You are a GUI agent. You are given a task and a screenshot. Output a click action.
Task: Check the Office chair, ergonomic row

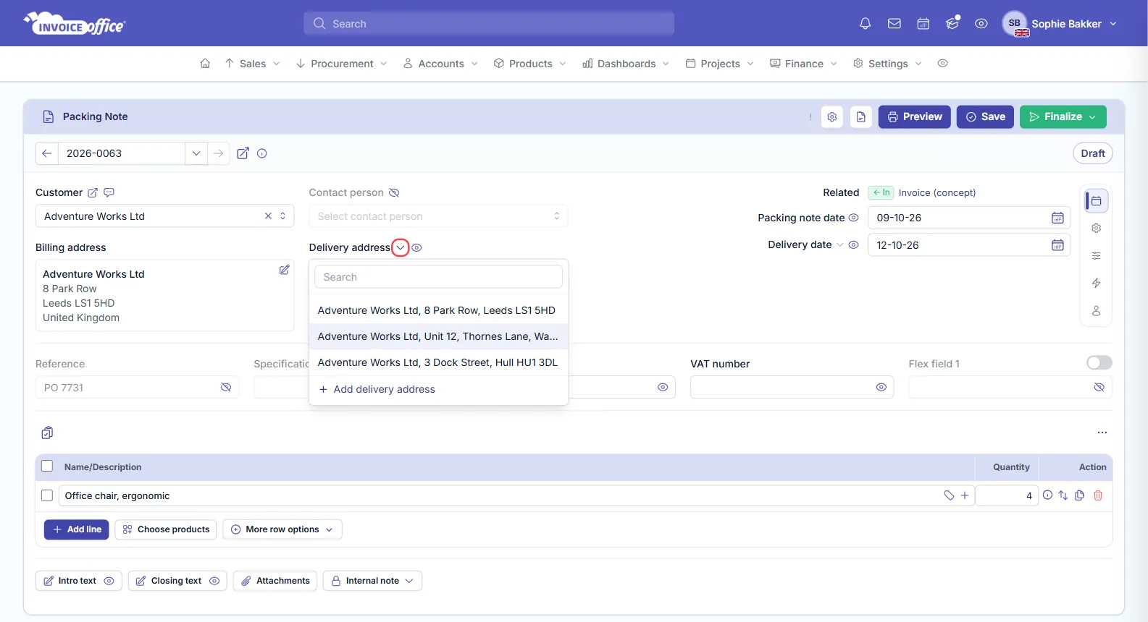[x=47, y=495]
